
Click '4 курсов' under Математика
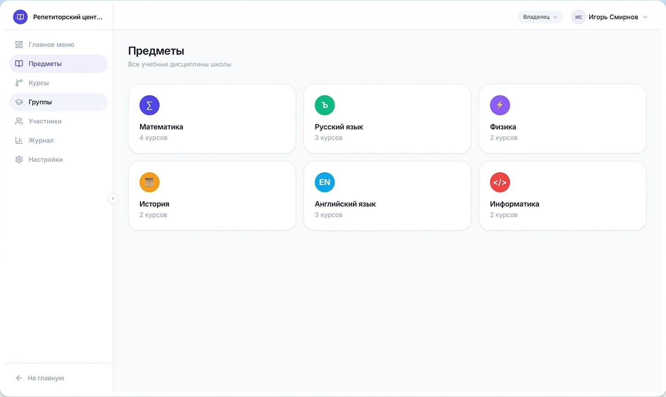click(153, 138)
